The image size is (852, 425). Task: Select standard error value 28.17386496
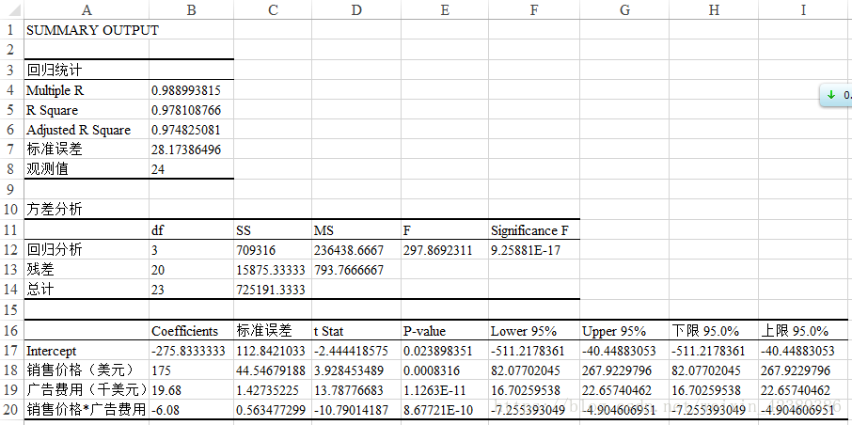[x=191, y=150]
